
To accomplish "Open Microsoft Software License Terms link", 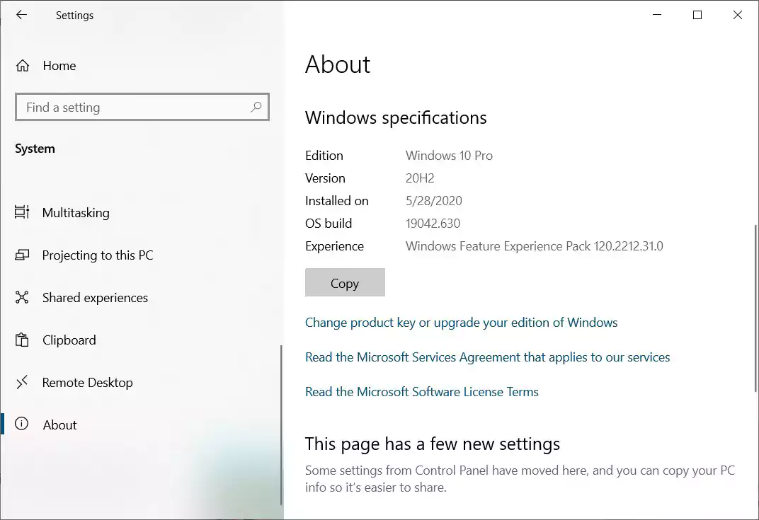I will click(x=421, y=392).
